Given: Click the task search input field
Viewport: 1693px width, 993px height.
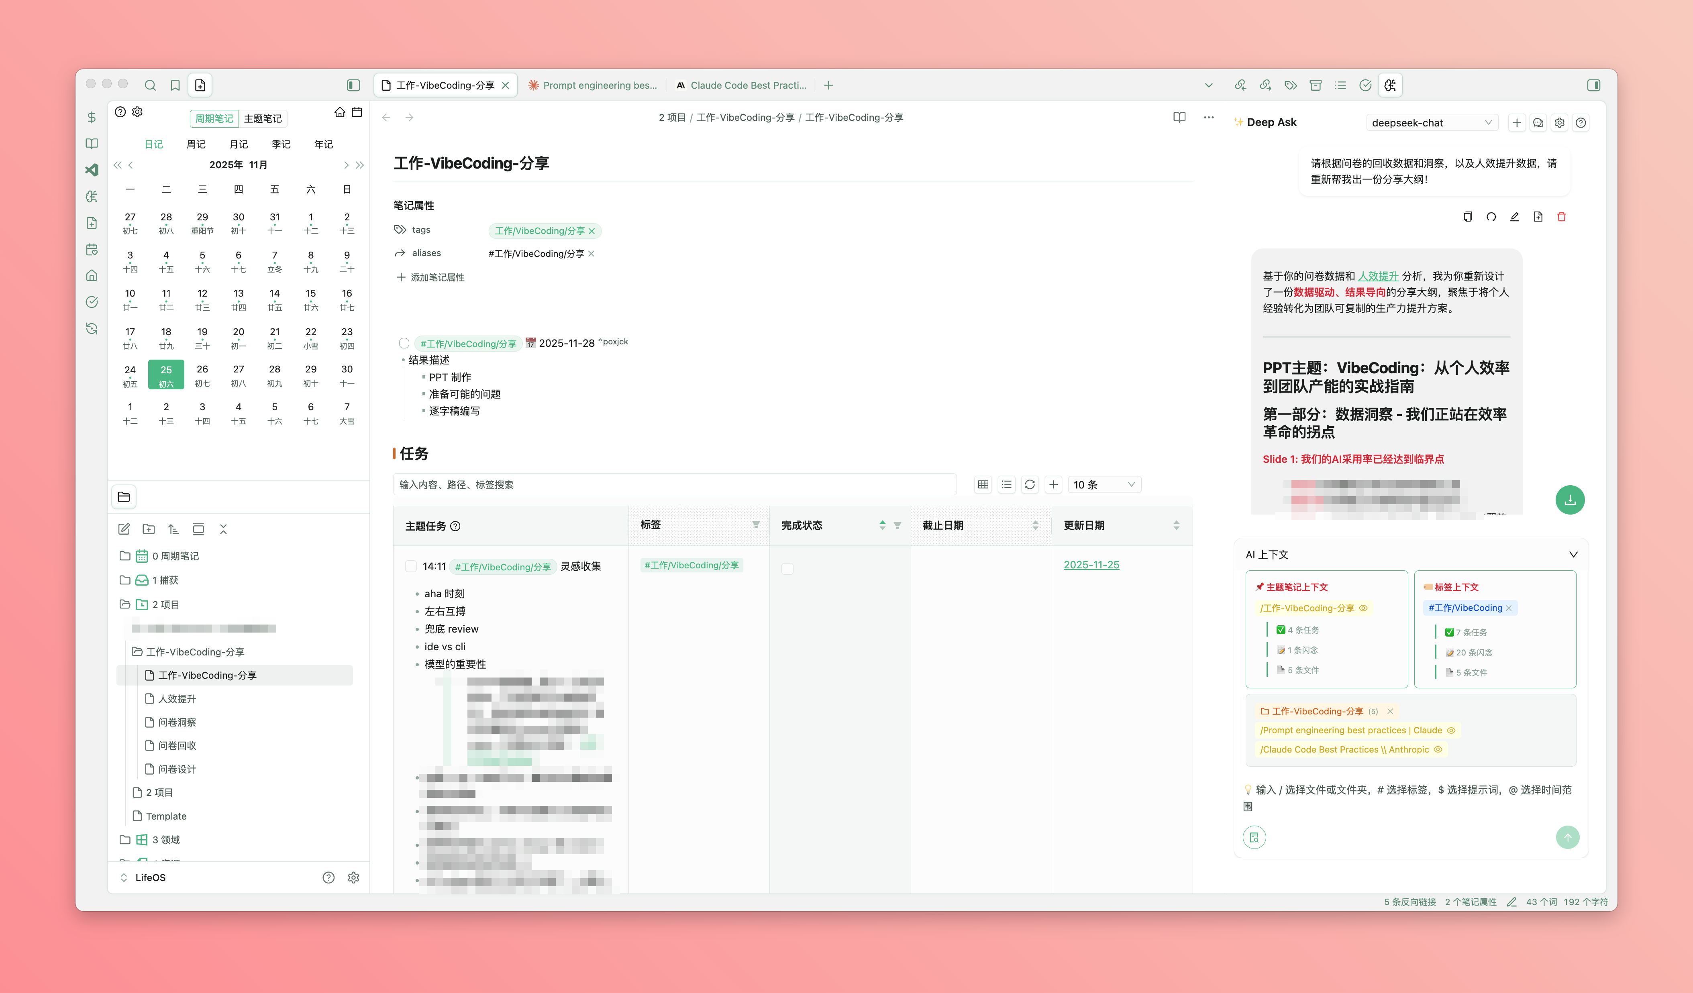Looking at the screenshot, I should (674, 485).
